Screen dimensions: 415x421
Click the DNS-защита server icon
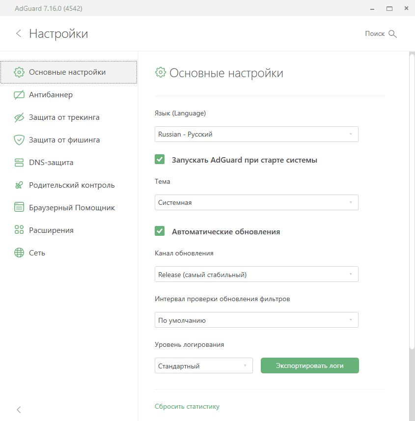point(19,163)
